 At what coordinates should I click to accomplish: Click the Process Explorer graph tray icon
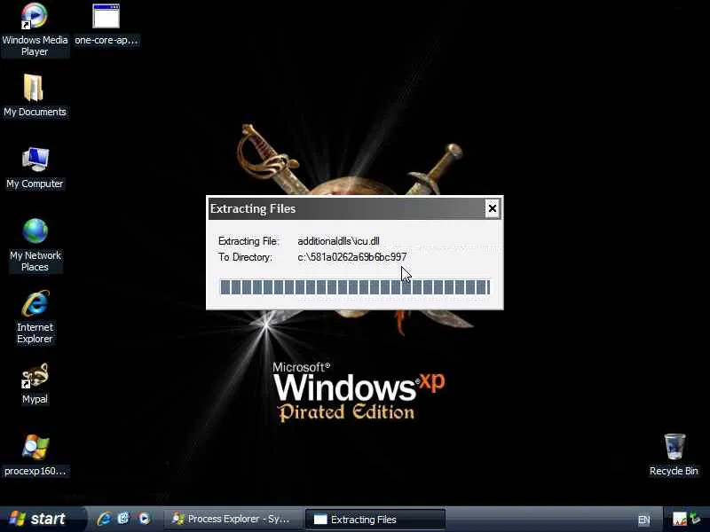[679, 520]
